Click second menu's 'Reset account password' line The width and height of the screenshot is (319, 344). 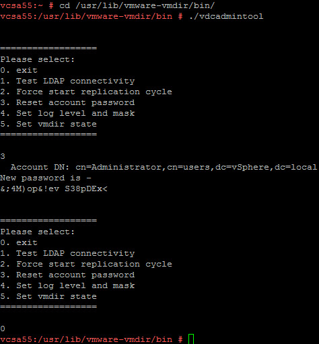pos(67,275)
